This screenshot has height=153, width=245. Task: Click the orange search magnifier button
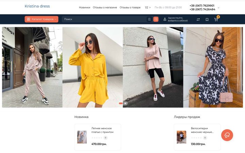(x=156, y=19)
